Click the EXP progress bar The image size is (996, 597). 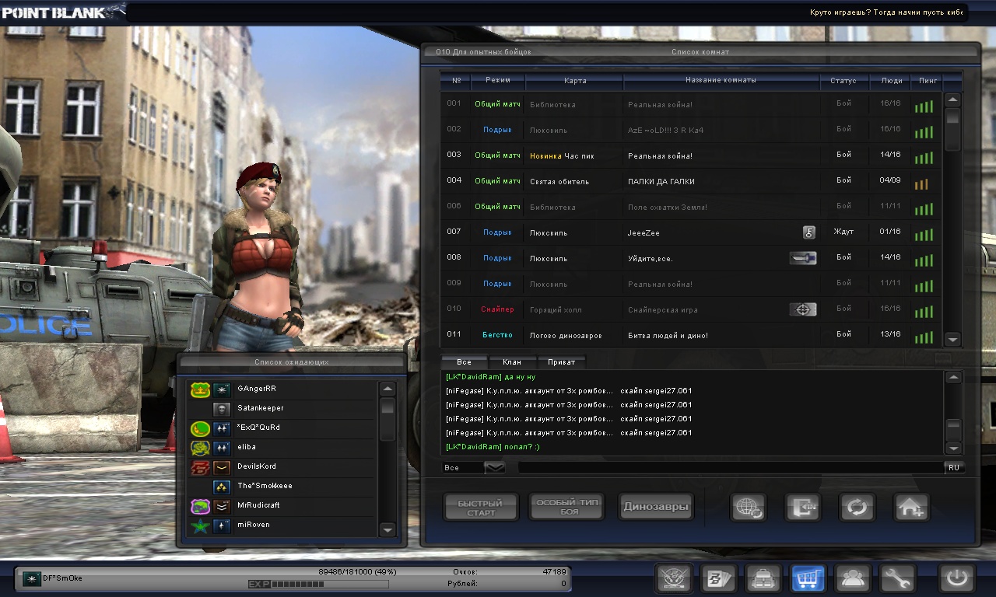click(318, 584)
